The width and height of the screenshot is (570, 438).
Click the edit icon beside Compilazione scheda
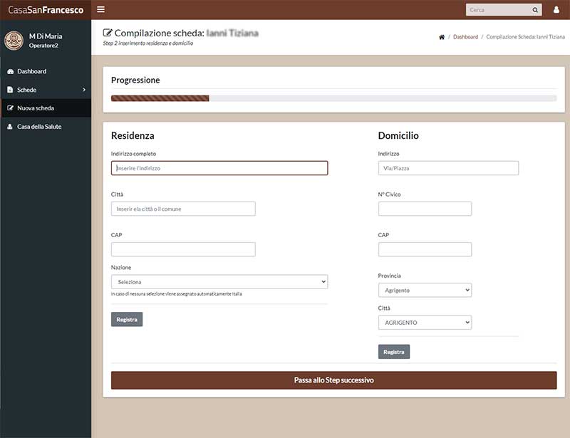(108, 33)
